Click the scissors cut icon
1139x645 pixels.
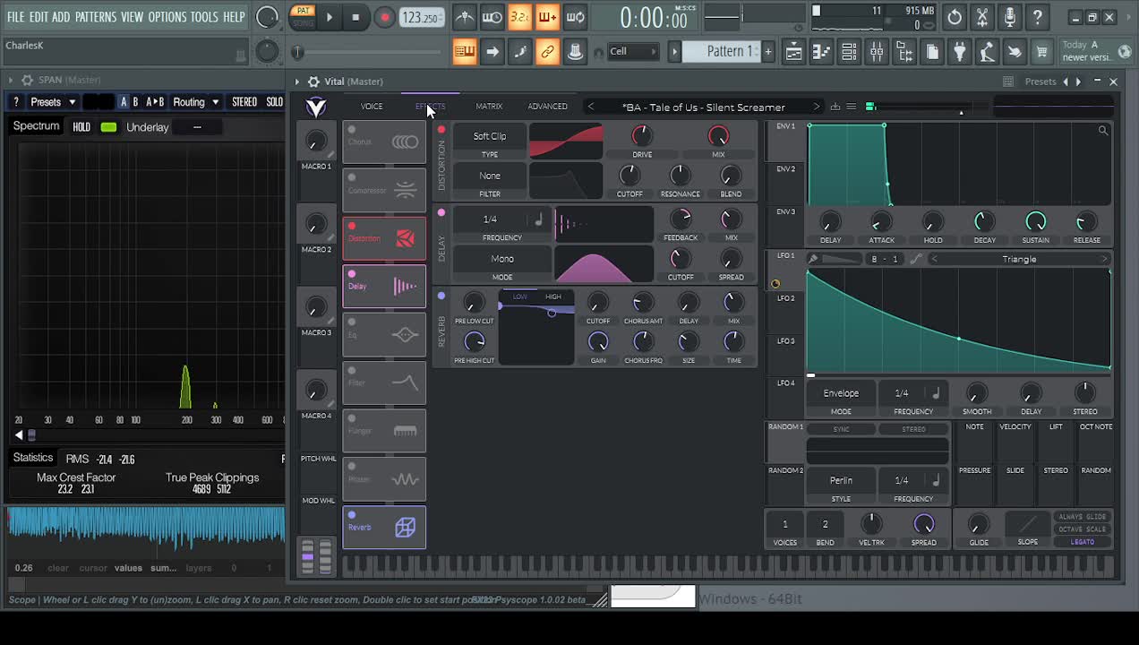click(x=982, y=17)
